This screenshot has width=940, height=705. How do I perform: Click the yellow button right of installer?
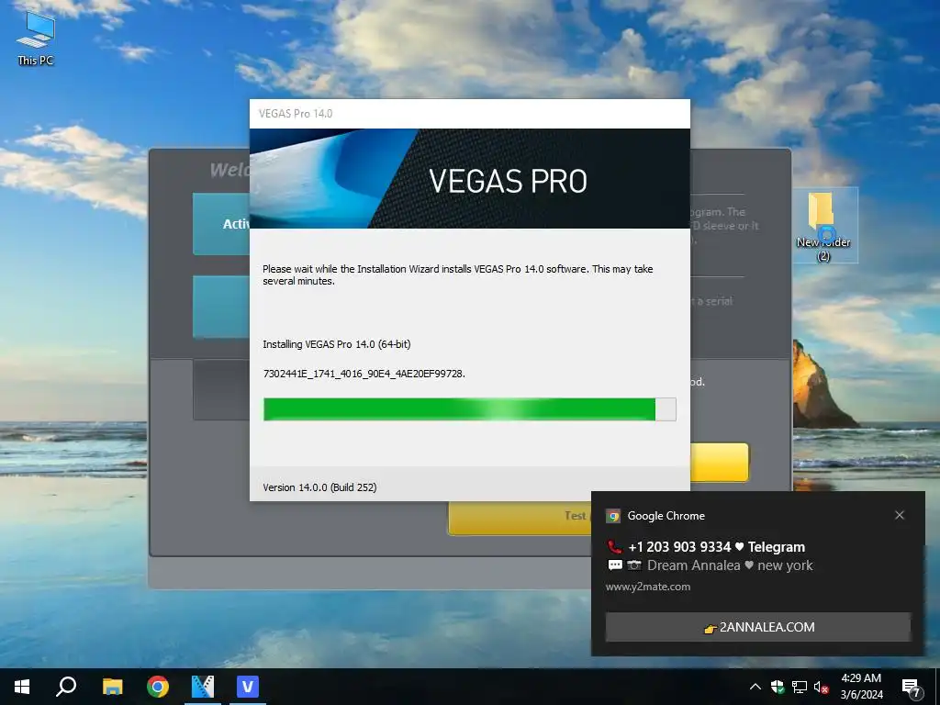(720, 463)
